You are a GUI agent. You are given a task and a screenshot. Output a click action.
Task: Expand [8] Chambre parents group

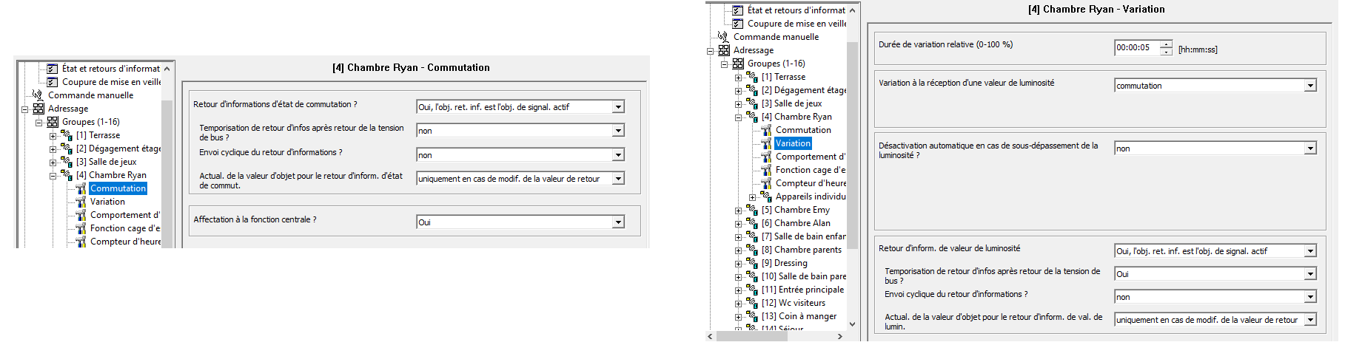[738, 250]
